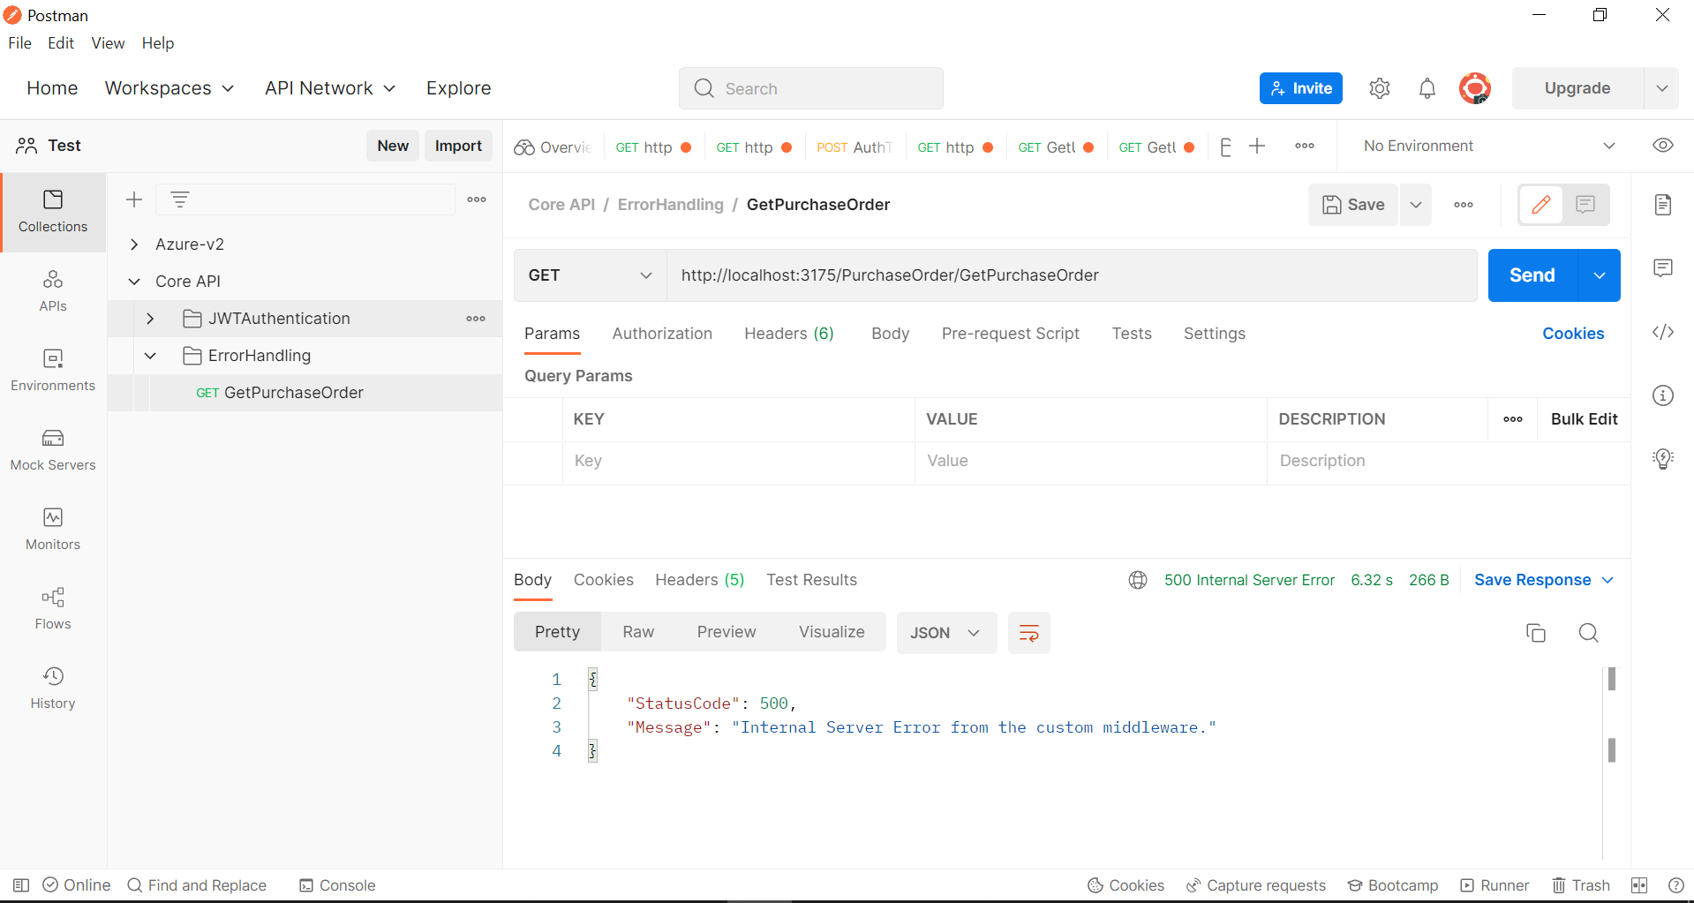Switch to comment mode toggle
1694x903 pixels.
[1585, 205]
